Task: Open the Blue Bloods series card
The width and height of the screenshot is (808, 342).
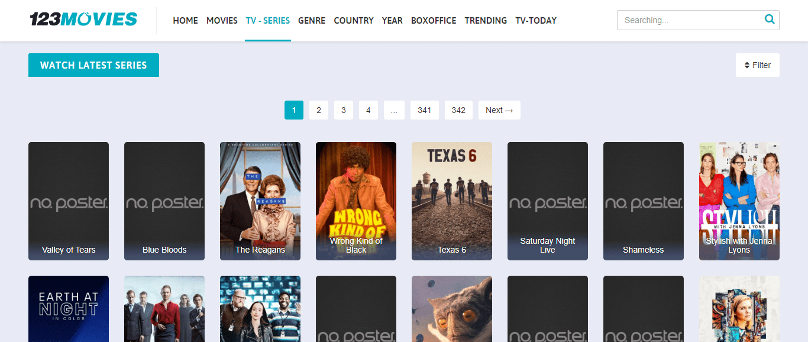Action: 164,201
